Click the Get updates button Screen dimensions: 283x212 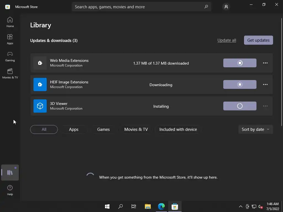point(258,40)
